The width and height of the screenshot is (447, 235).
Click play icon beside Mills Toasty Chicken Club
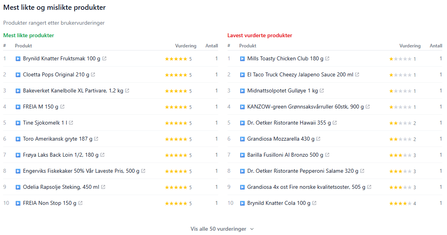(243, 59)
